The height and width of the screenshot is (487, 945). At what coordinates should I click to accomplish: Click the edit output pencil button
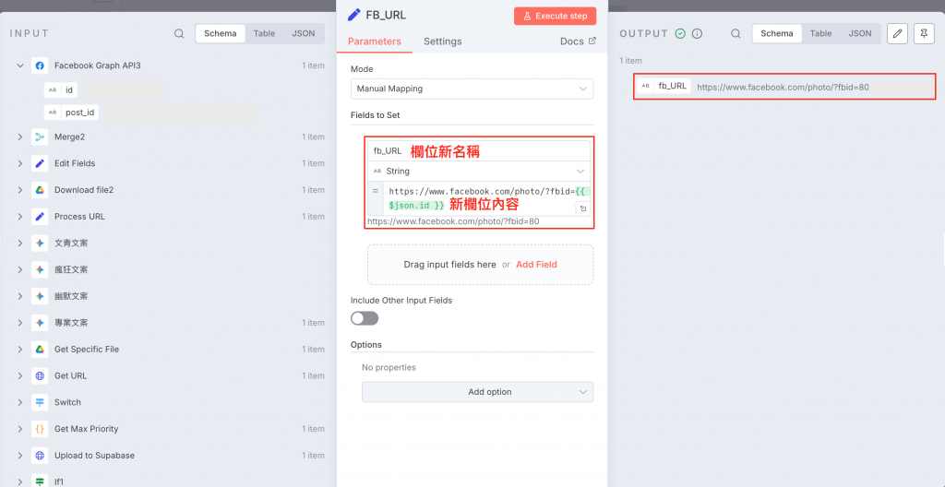(897, 34)
